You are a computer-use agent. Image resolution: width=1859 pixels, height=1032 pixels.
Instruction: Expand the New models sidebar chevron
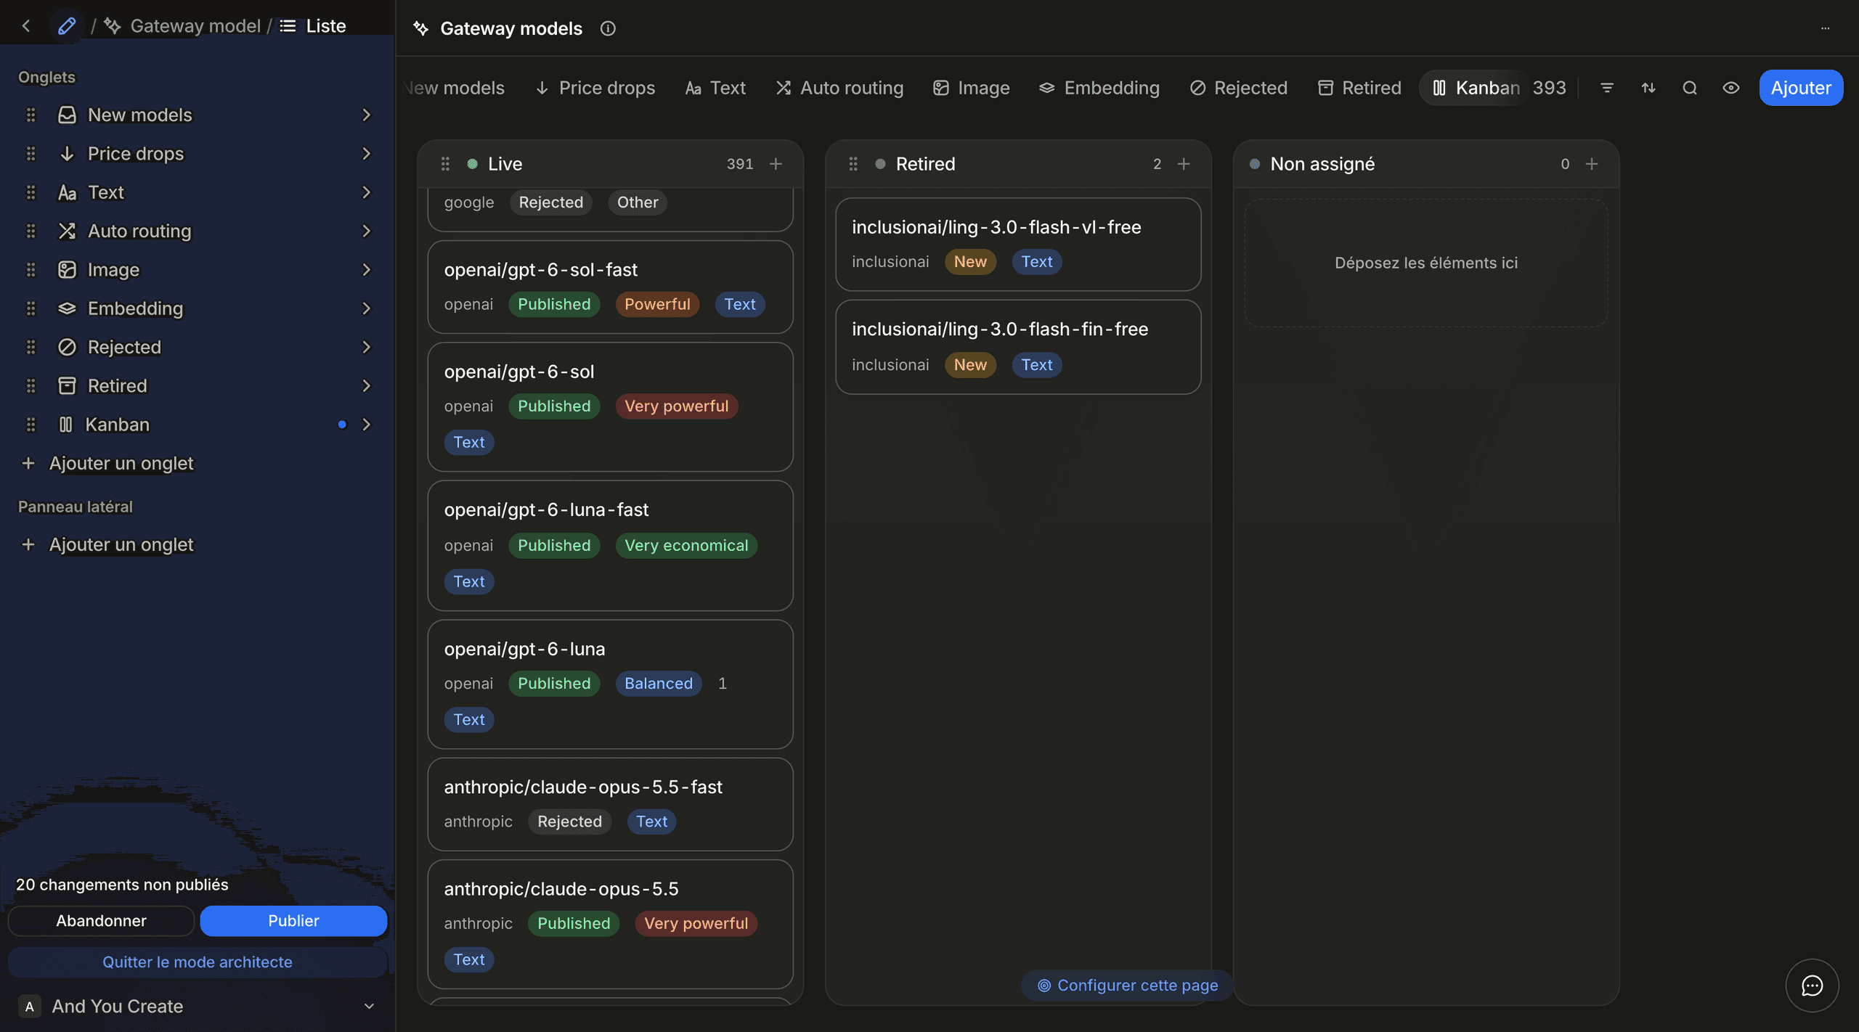[366, 115]
